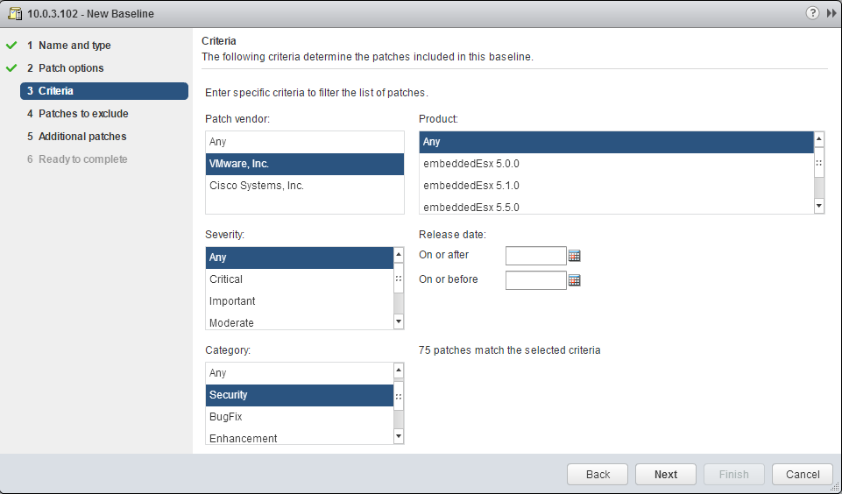Open the Patch options step
The height and width of the screenshot is (494, 842).
(x=71, y=68)
